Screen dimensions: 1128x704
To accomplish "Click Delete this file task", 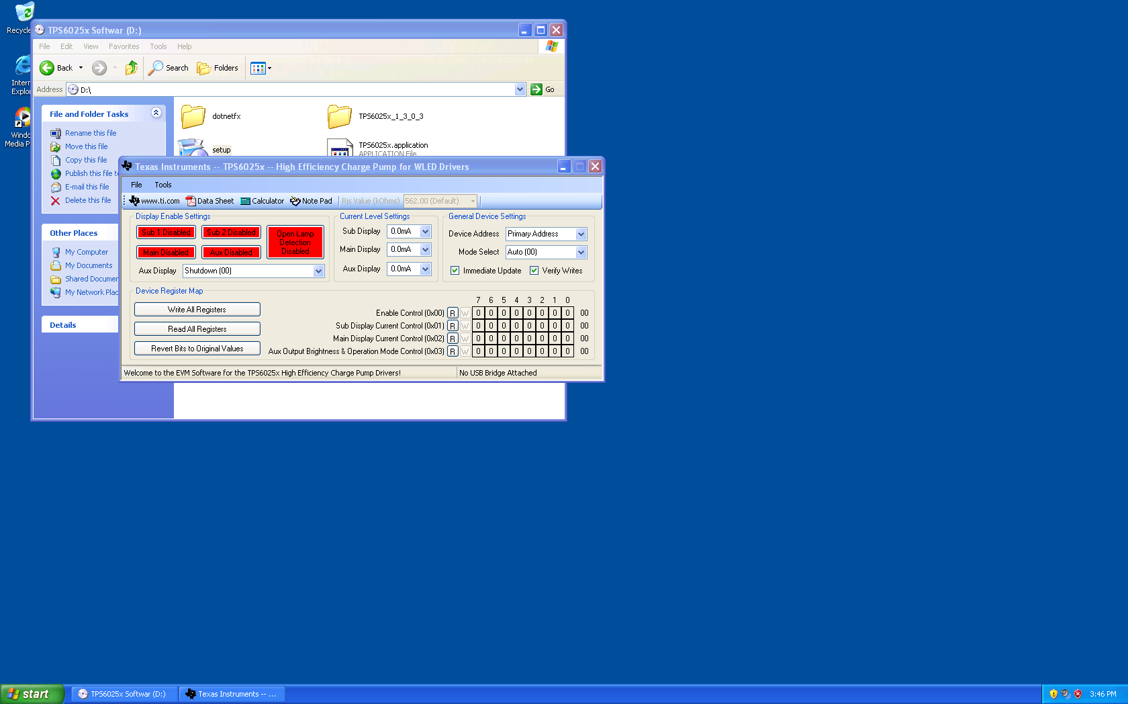I will 81,200.
